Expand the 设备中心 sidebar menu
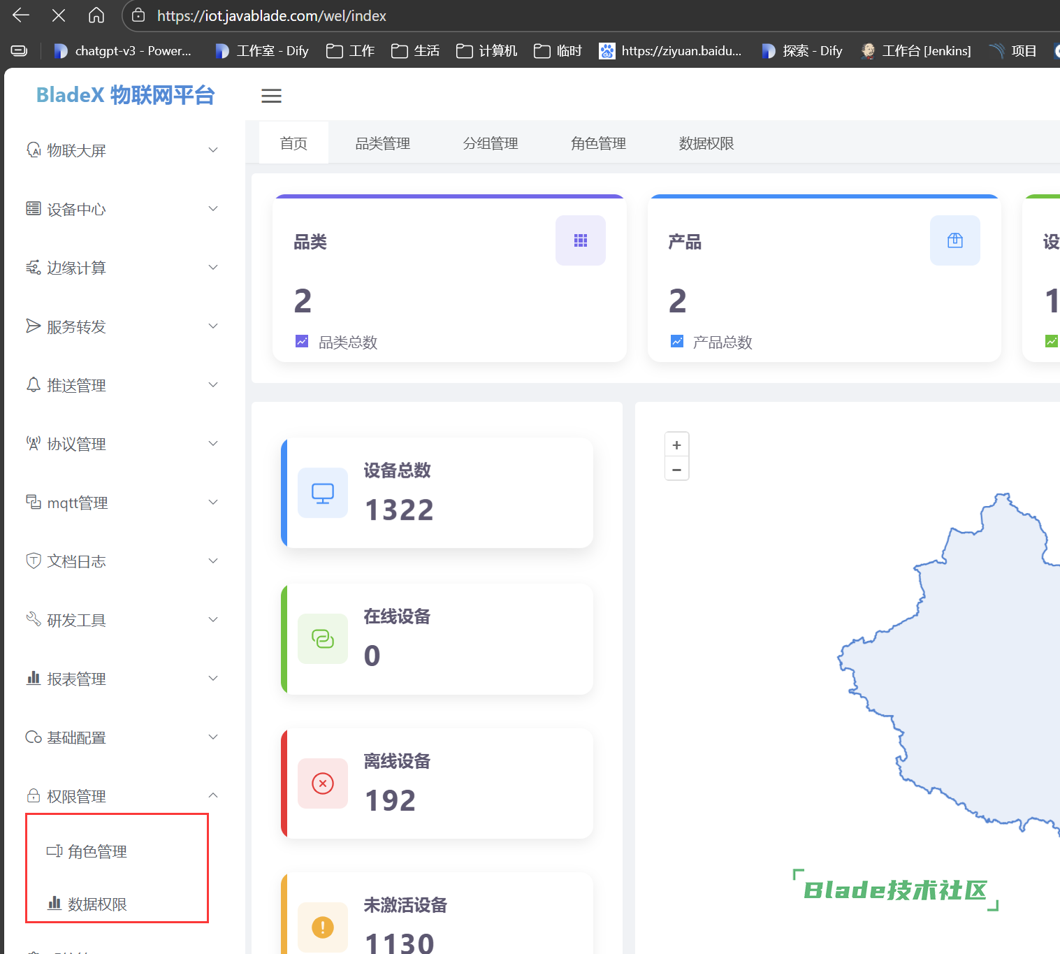 [x=122, y=209]
